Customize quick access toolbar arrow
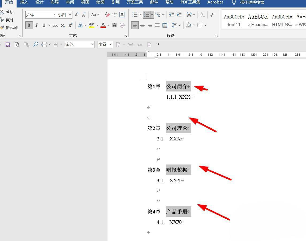Viewport: 306px width, 241px height. [x=158, y=44]
